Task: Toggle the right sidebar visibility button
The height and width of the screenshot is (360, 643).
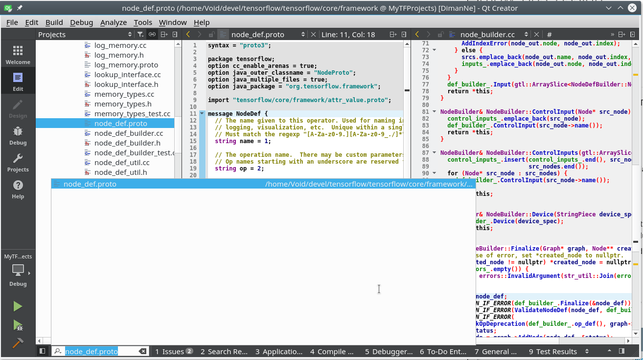Action: point(621,351)
